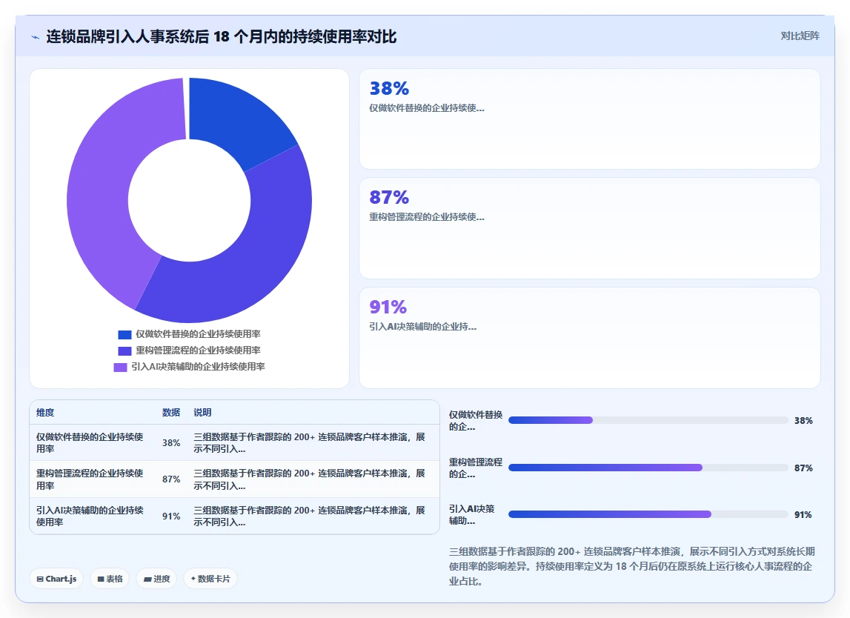This screenshot has height=618, width=850.
Task: Click the 87% percentage beside progress bar
Action: pos(803,468)
